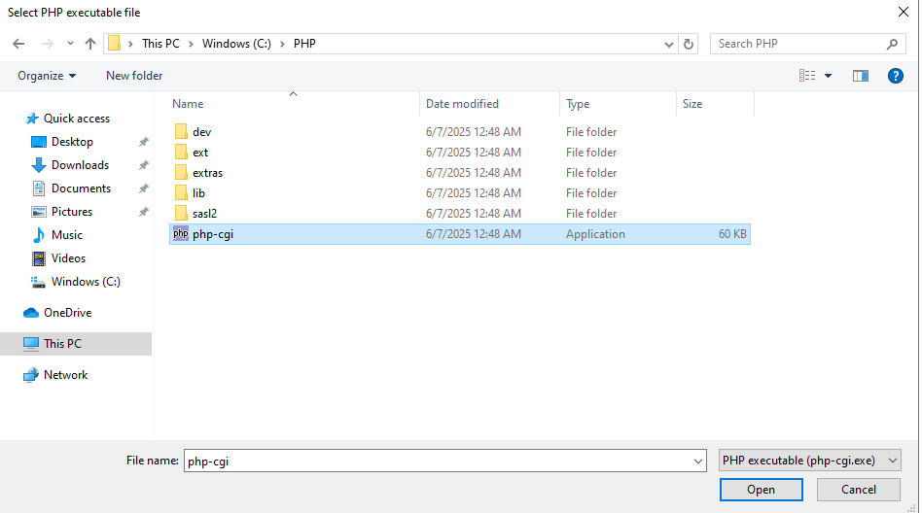Click the Cancel button
The width and height of the screenshot is (922, 513).
click(858, 490)
